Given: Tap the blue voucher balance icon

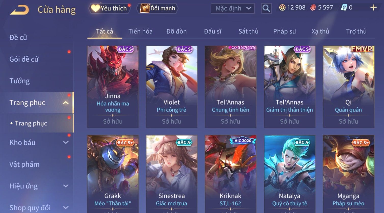Looking at the screenshot, I should click(x=344, y=8).
